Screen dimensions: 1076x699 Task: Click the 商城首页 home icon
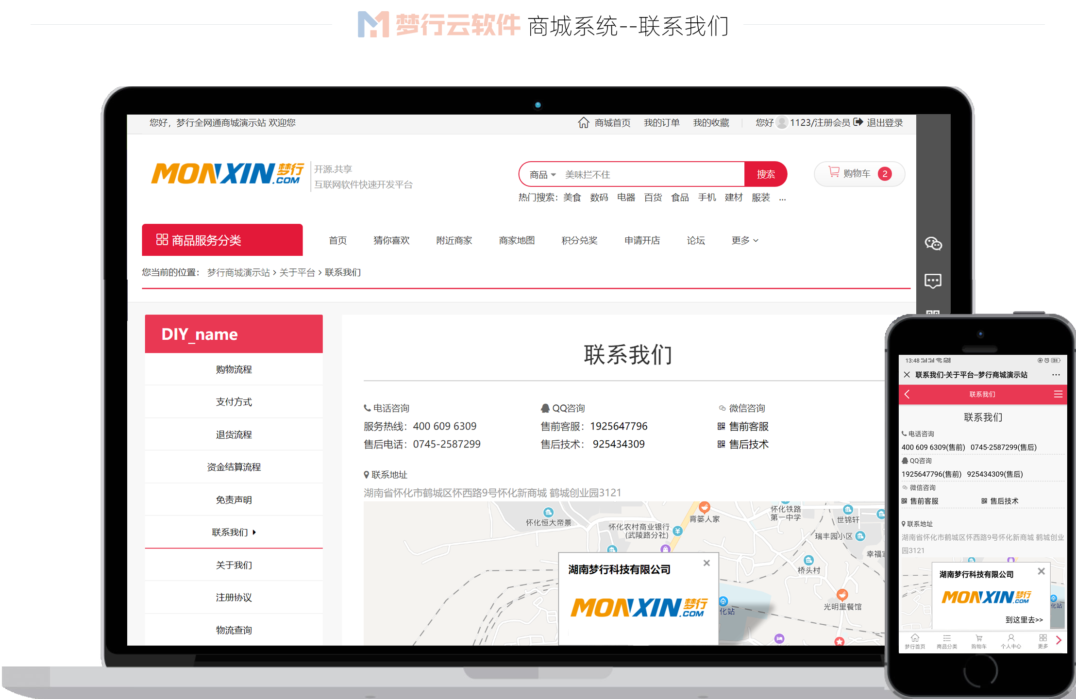(x=584, y=123)
